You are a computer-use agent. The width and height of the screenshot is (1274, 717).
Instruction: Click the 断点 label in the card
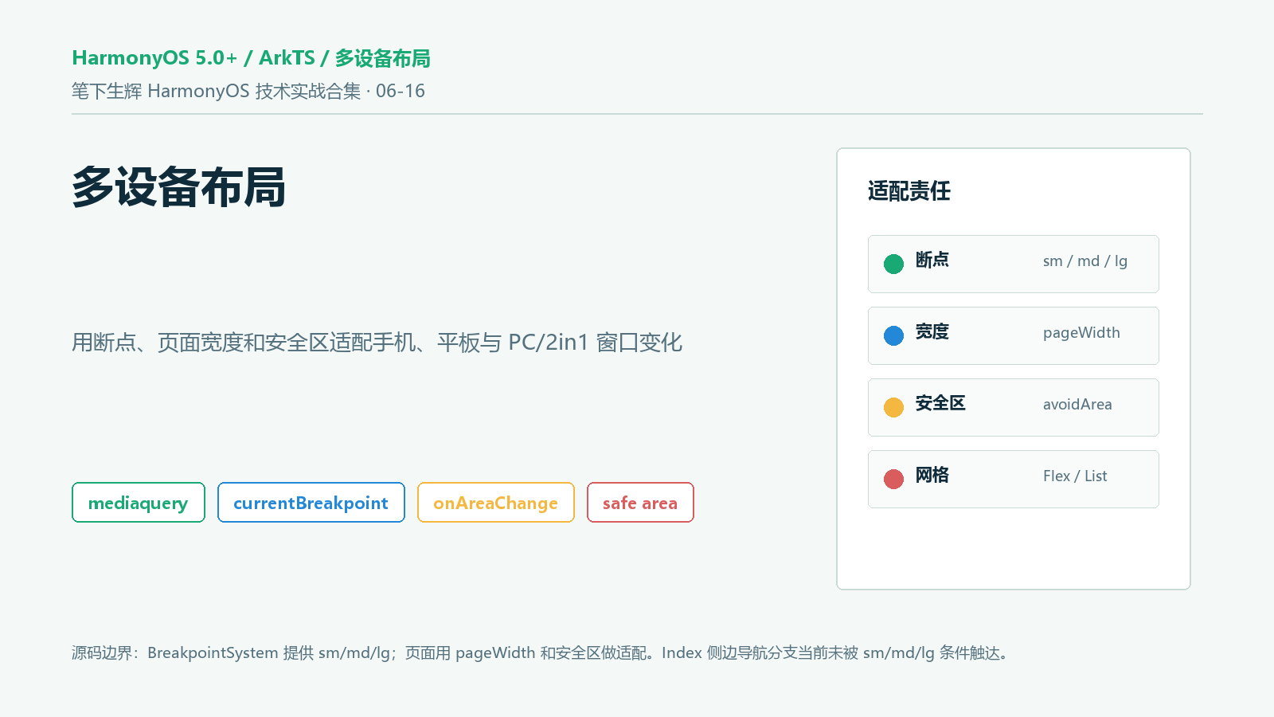tap(932, 260)
